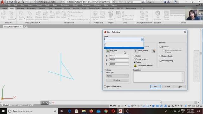This screenshot has width=203, height=114.
Task: Toggle the Scale uniformly checkbox
Action: coord(160,56)
